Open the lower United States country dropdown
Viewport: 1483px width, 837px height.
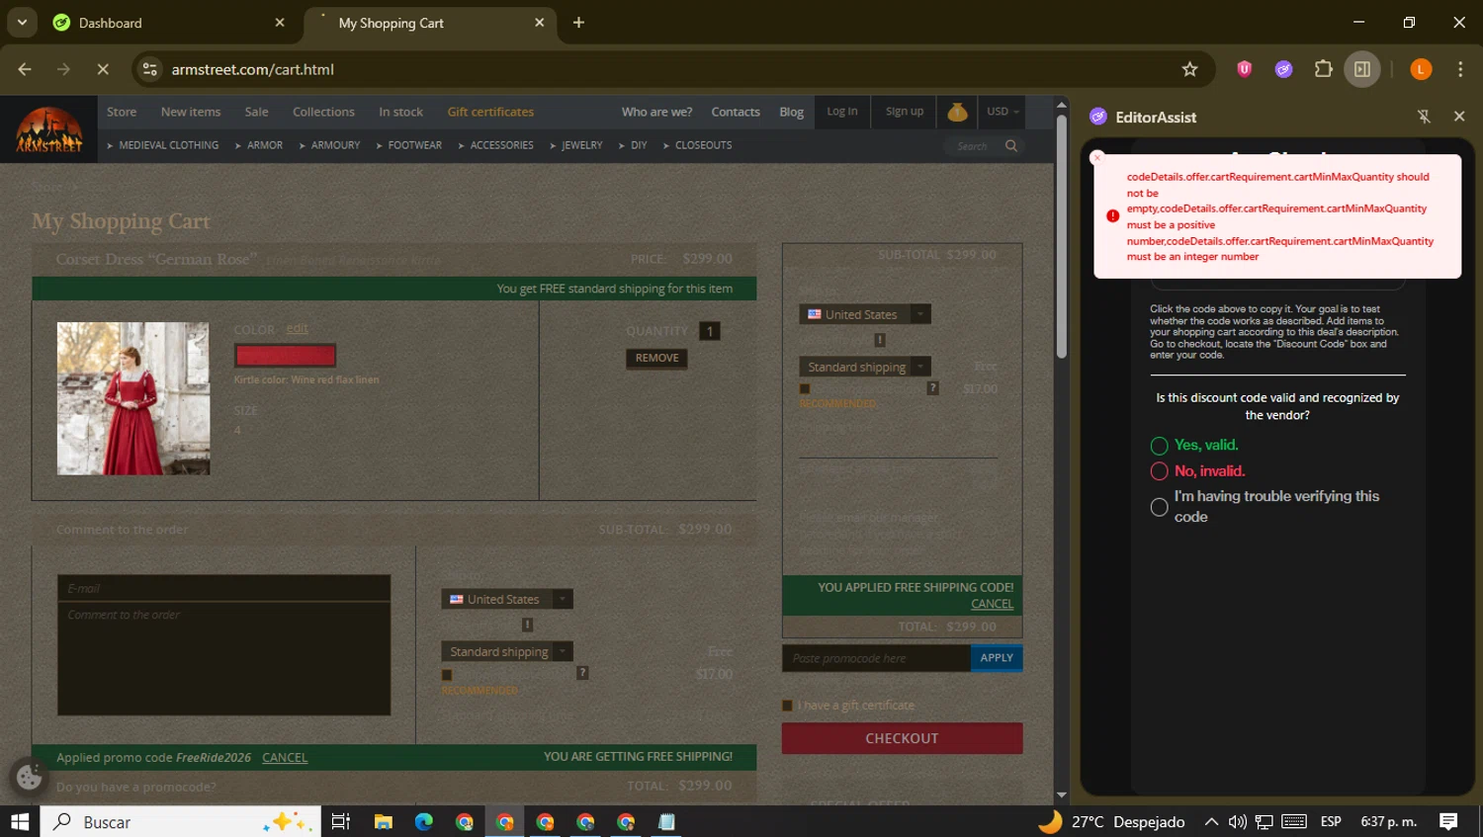507,599
